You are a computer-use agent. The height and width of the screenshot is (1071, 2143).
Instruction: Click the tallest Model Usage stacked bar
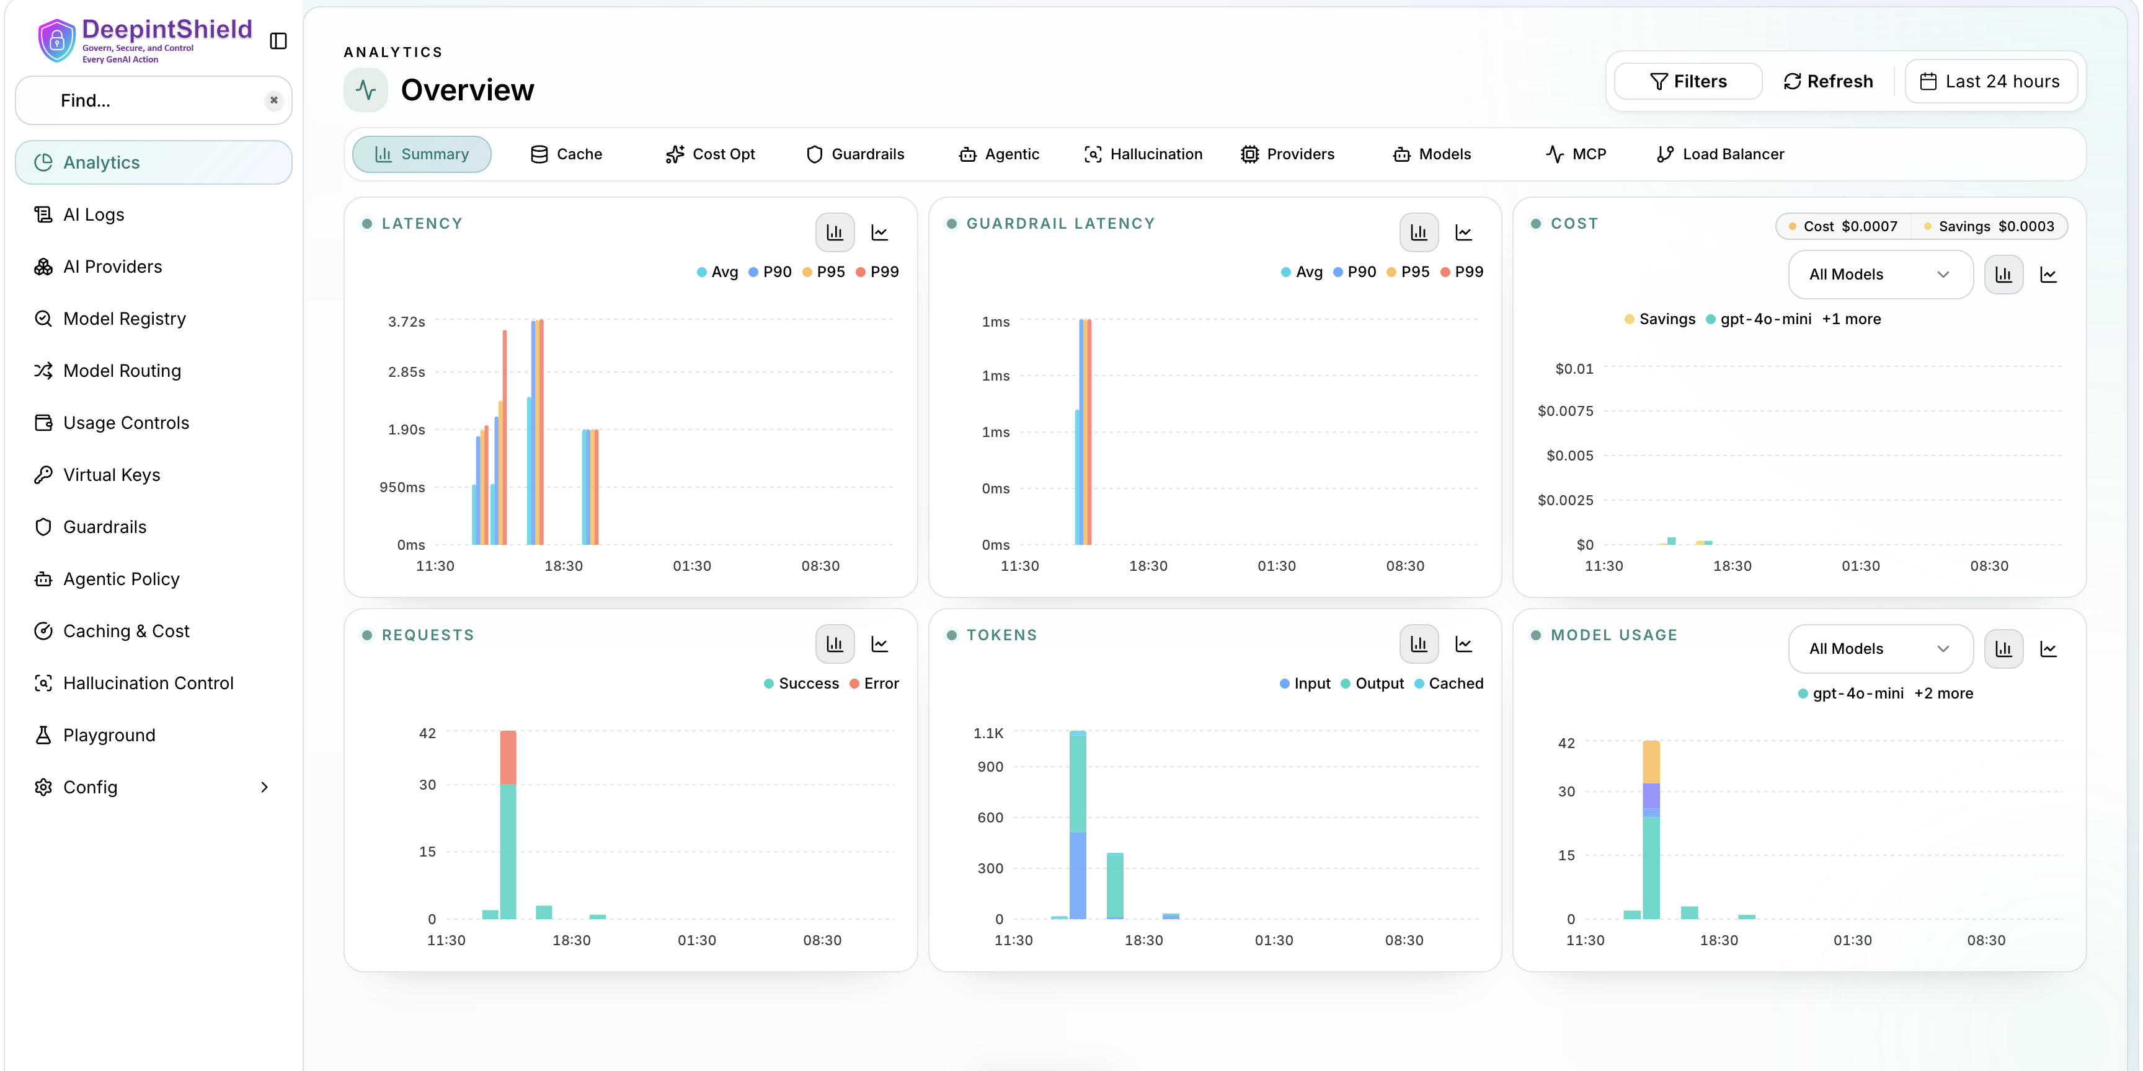(1651, 830)
